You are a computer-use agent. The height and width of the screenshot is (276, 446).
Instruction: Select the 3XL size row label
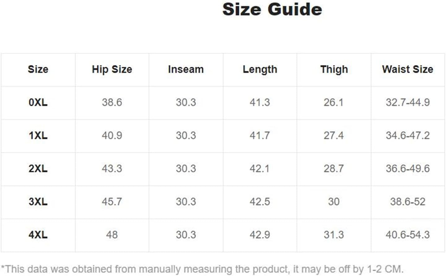click(x=38, y=202)
